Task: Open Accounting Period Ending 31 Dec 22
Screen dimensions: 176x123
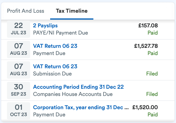Action: [x=78, y=87]
